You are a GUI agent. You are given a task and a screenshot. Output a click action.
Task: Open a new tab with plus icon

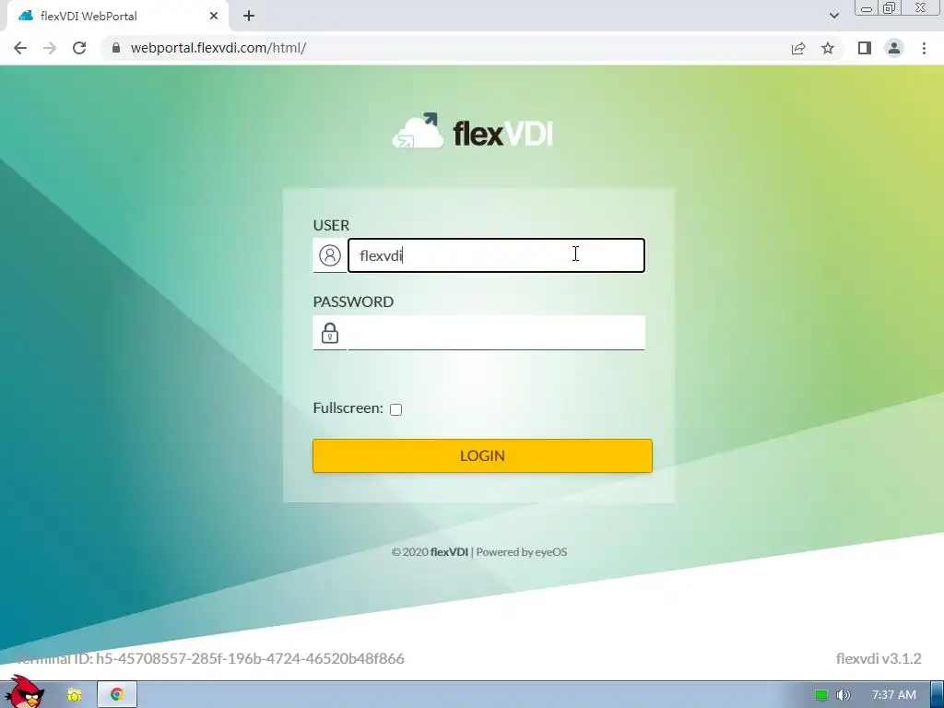click(249, 16)
